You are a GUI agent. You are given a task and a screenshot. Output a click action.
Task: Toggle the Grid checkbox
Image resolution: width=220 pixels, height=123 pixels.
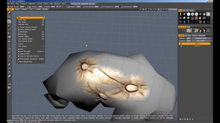(x=19, y=44)
